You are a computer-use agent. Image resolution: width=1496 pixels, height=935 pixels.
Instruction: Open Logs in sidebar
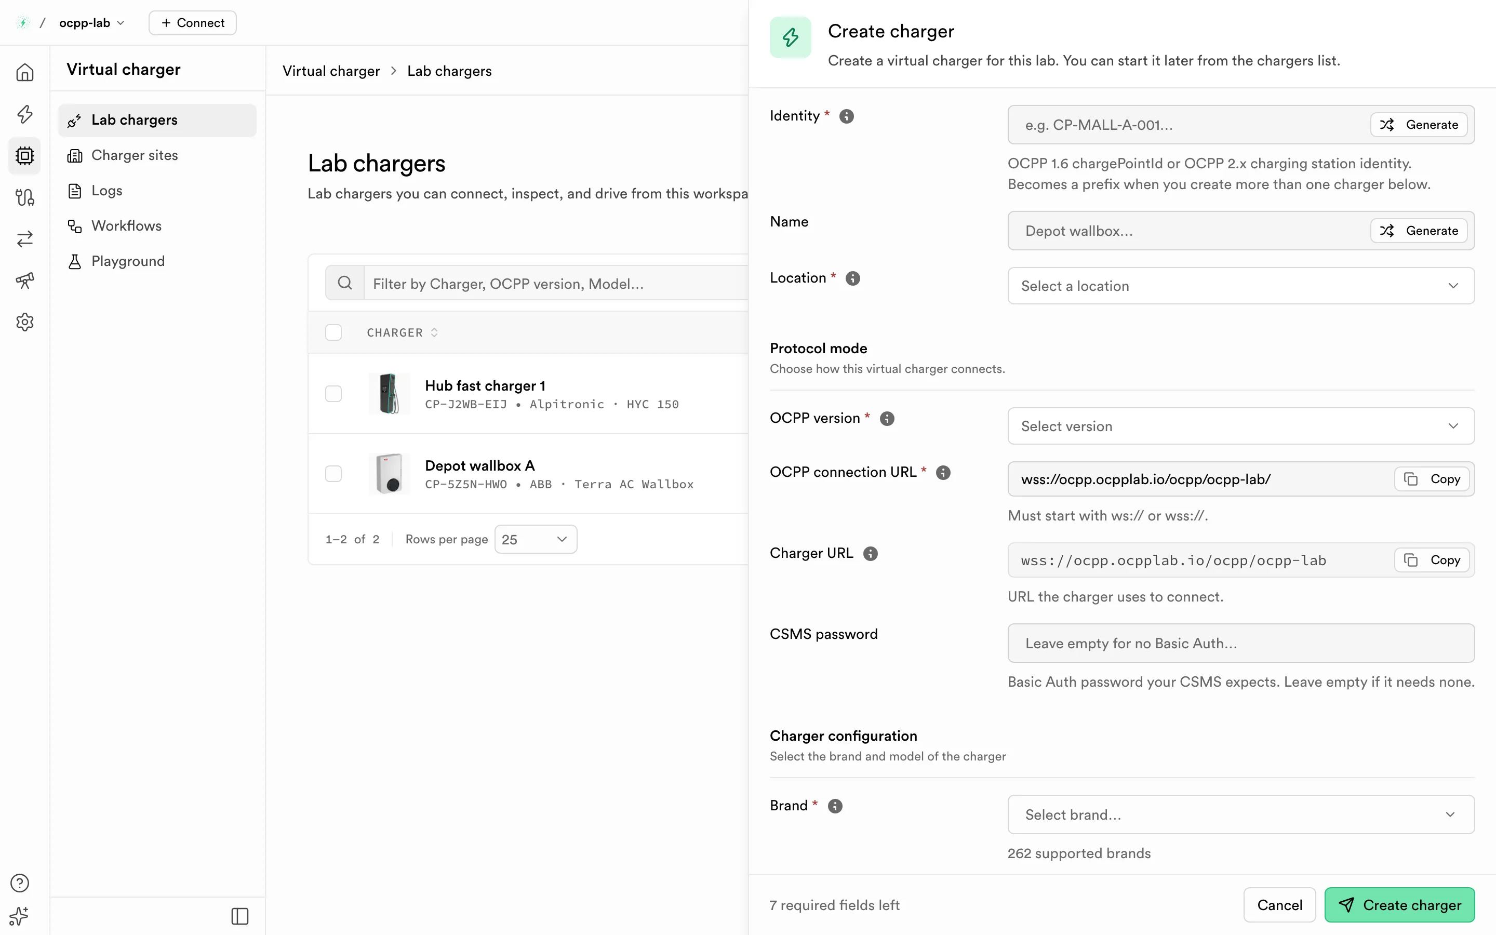pos(157,191)
